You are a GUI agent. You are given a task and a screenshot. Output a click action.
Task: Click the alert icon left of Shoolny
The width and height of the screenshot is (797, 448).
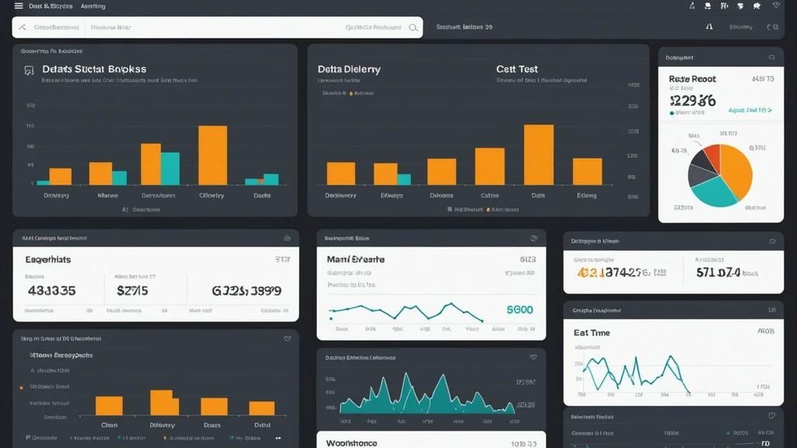tap(710, 27)
